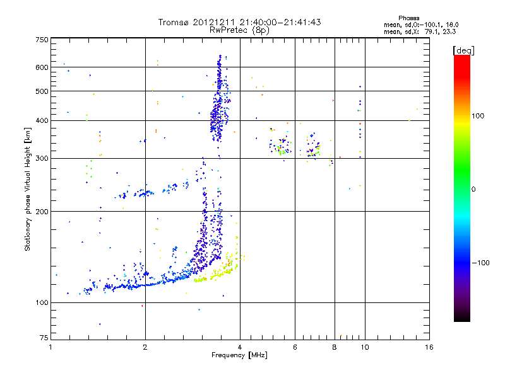Viewport: 505px width, 378px height.
Task: Click the colorbar tick label '-100'
Action: [480, 263]
